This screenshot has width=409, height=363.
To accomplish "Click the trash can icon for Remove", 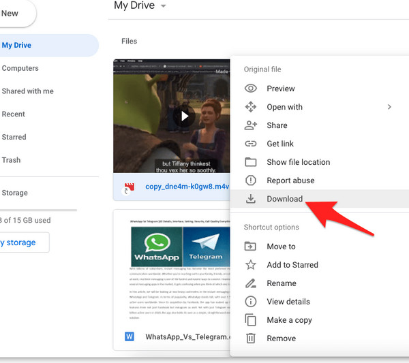I will point(251,338).
